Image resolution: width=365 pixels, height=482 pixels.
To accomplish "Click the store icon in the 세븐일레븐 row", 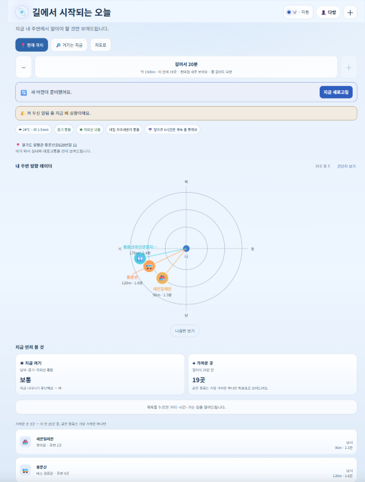I will tap(25, 442).
